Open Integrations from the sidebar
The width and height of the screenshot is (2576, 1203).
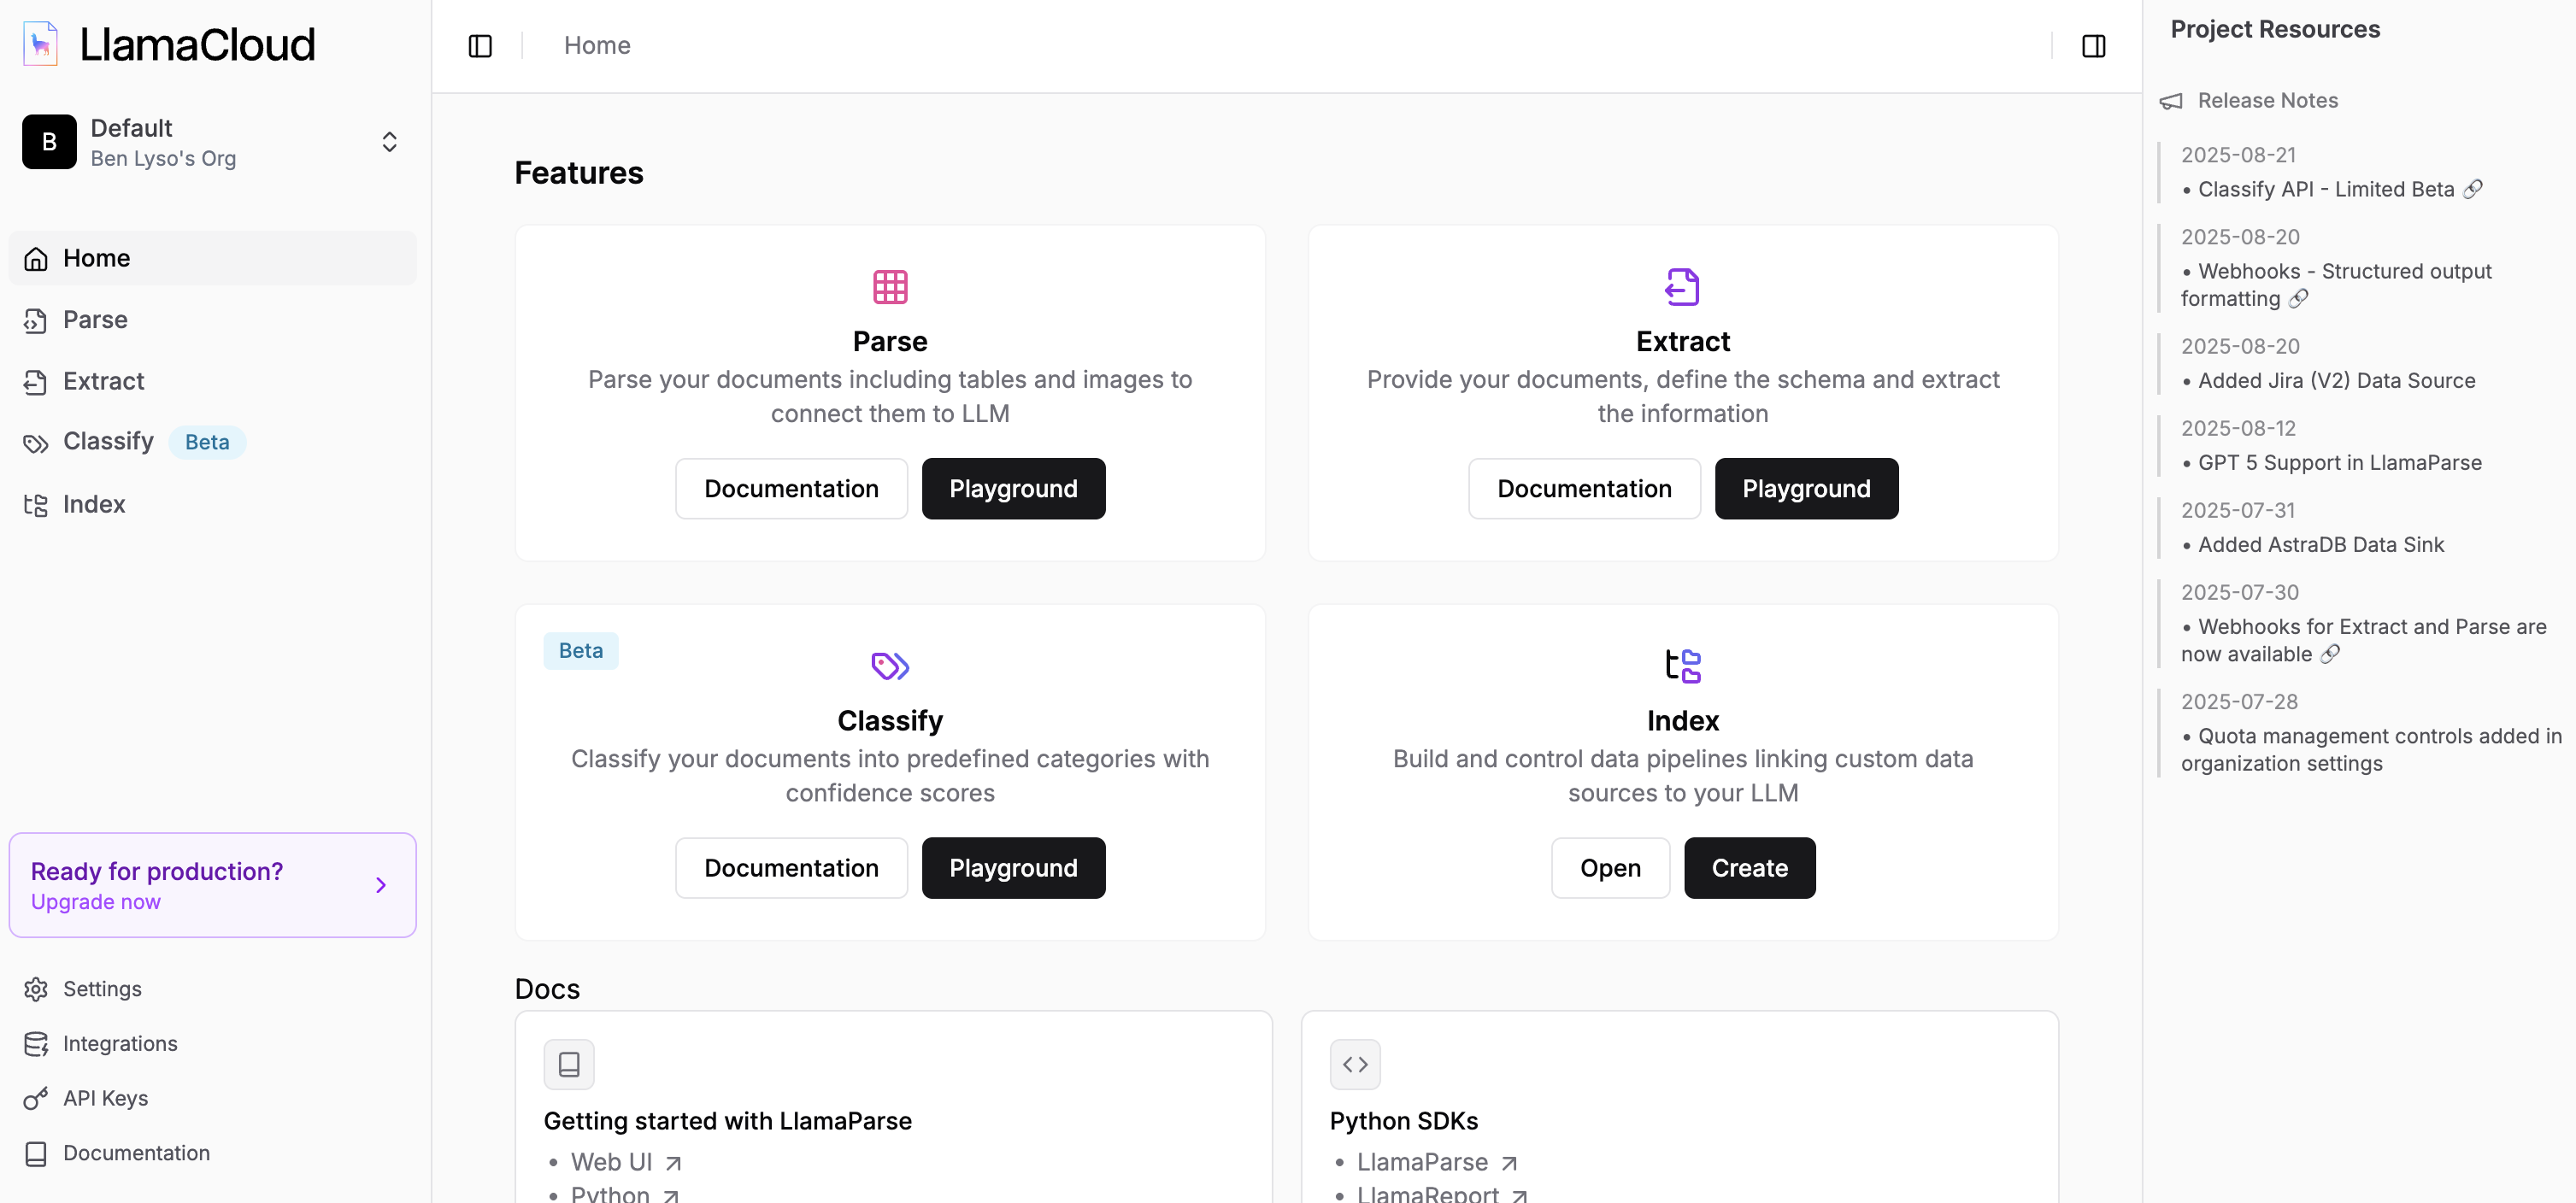click(x=120, y=1043)
